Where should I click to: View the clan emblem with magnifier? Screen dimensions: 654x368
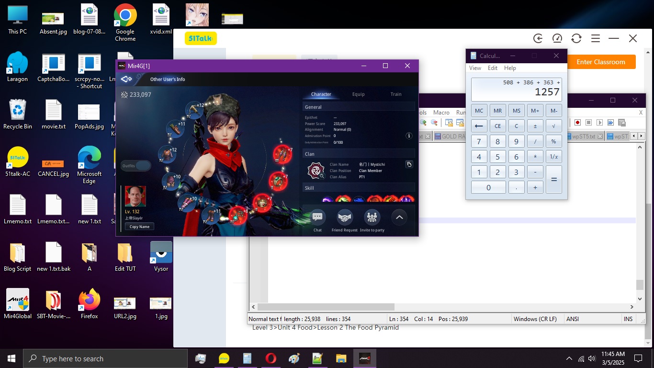[316, 171]
